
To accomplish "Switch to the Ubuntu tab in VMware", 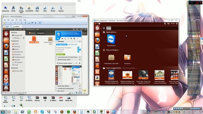I will click(17, 27).
